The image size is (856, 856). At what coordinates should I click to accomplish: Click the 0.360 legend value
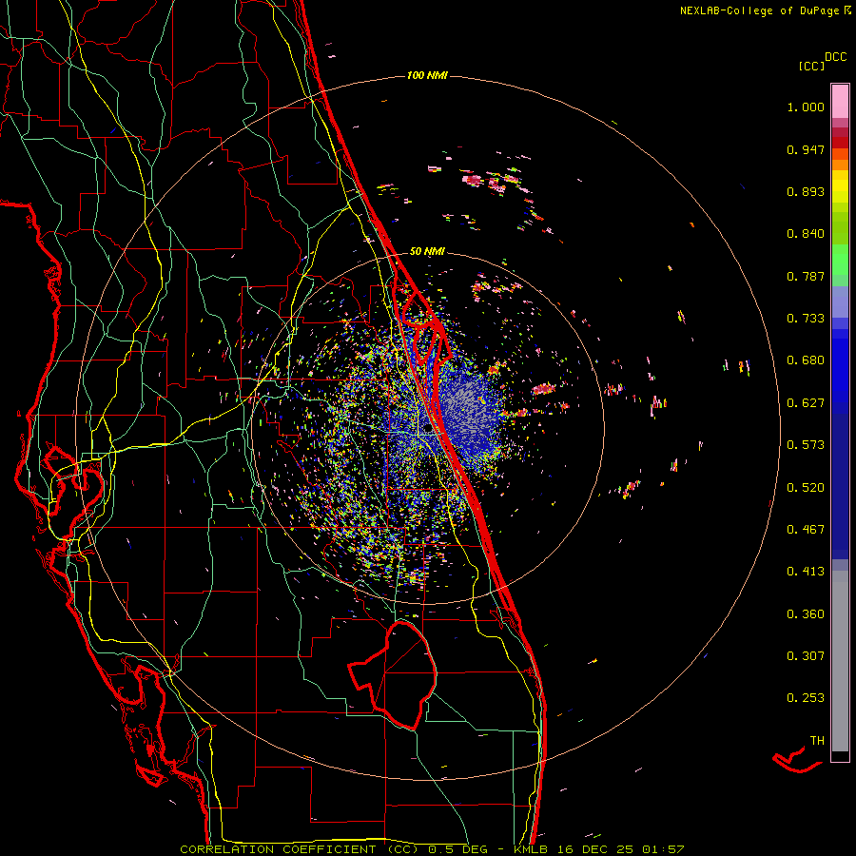[x=806, y=613]
